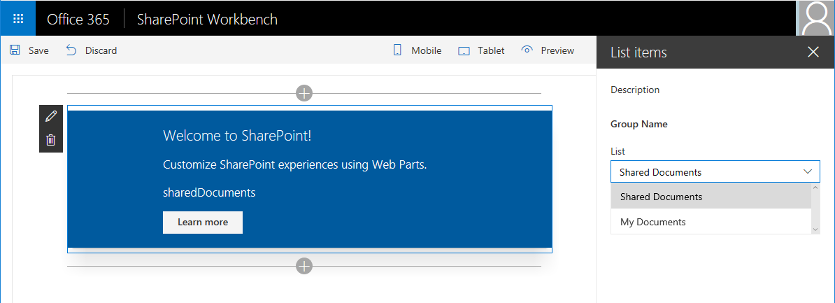The image size is (835, 303).
Task: Open the Office 365 app launcher waffle
Action: point(18,19)
